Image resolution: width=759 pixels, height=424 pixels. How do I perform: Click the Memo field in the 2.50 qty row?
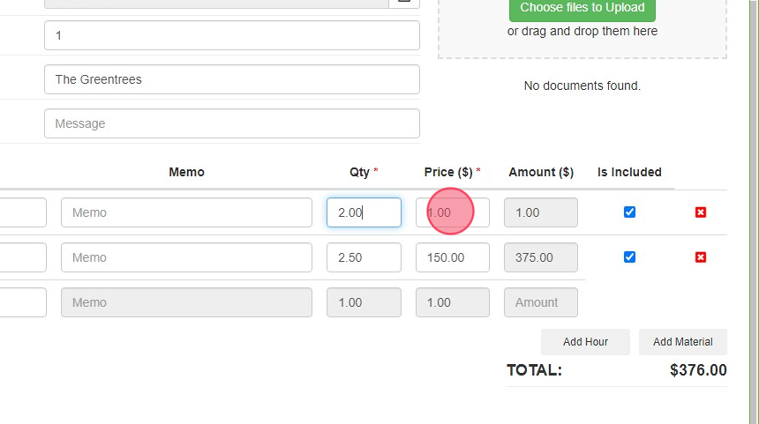click(186, 257)
